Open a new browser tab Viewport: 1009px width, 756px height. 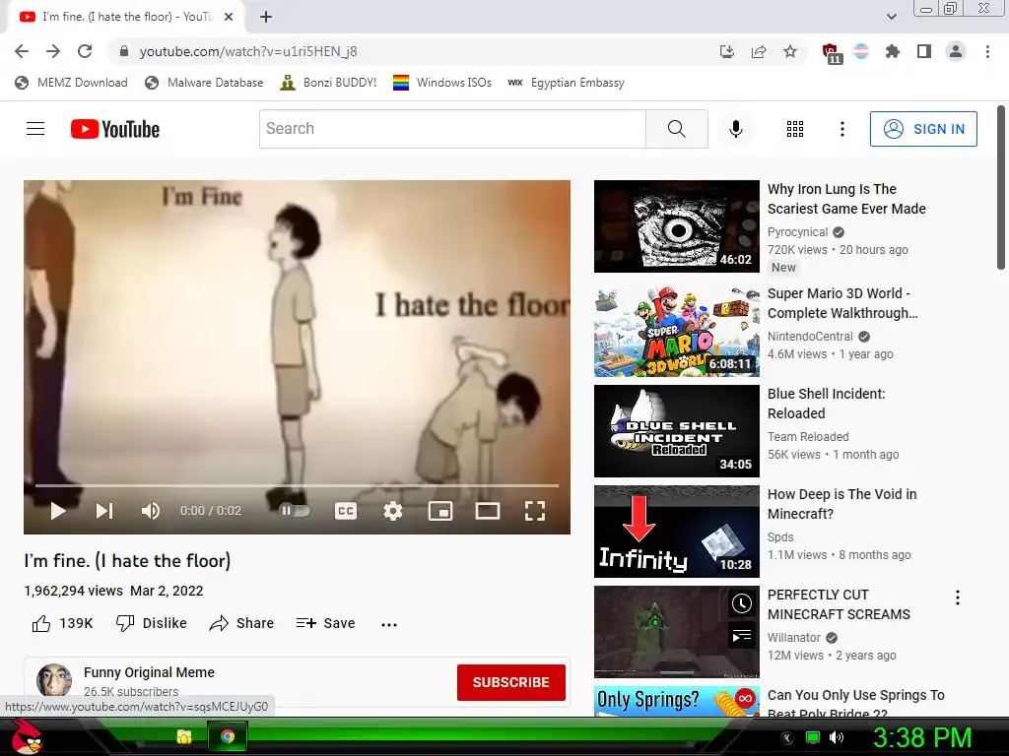[266, 17]
